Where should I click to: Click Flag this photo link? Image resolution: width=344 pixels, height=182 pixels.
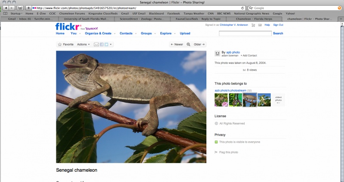tap(229, 152)
